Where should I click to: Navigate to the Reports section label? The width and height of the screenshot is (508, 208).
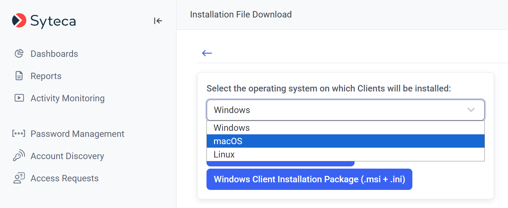pyautogui.click(x=46, y=76)
